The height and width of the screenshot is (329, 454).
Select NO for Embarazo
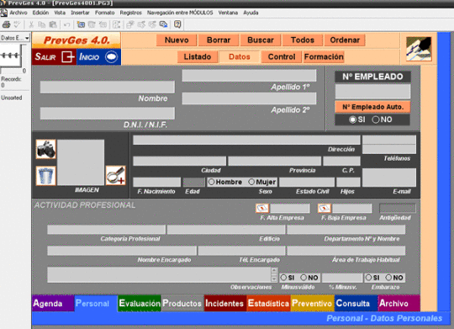pos(388,278)
